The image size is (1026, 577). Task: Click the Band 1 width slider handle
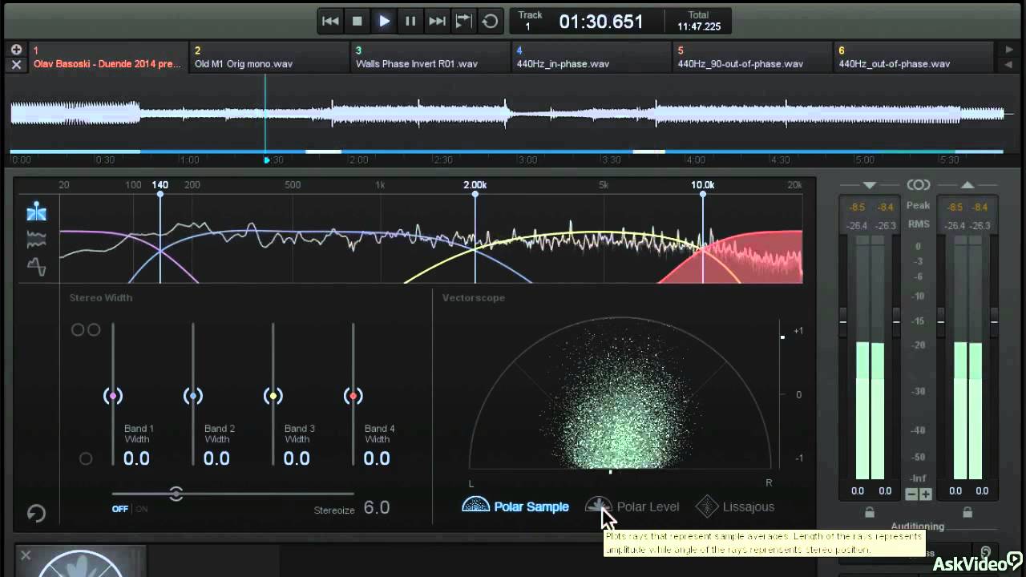[x=113, y=396]
